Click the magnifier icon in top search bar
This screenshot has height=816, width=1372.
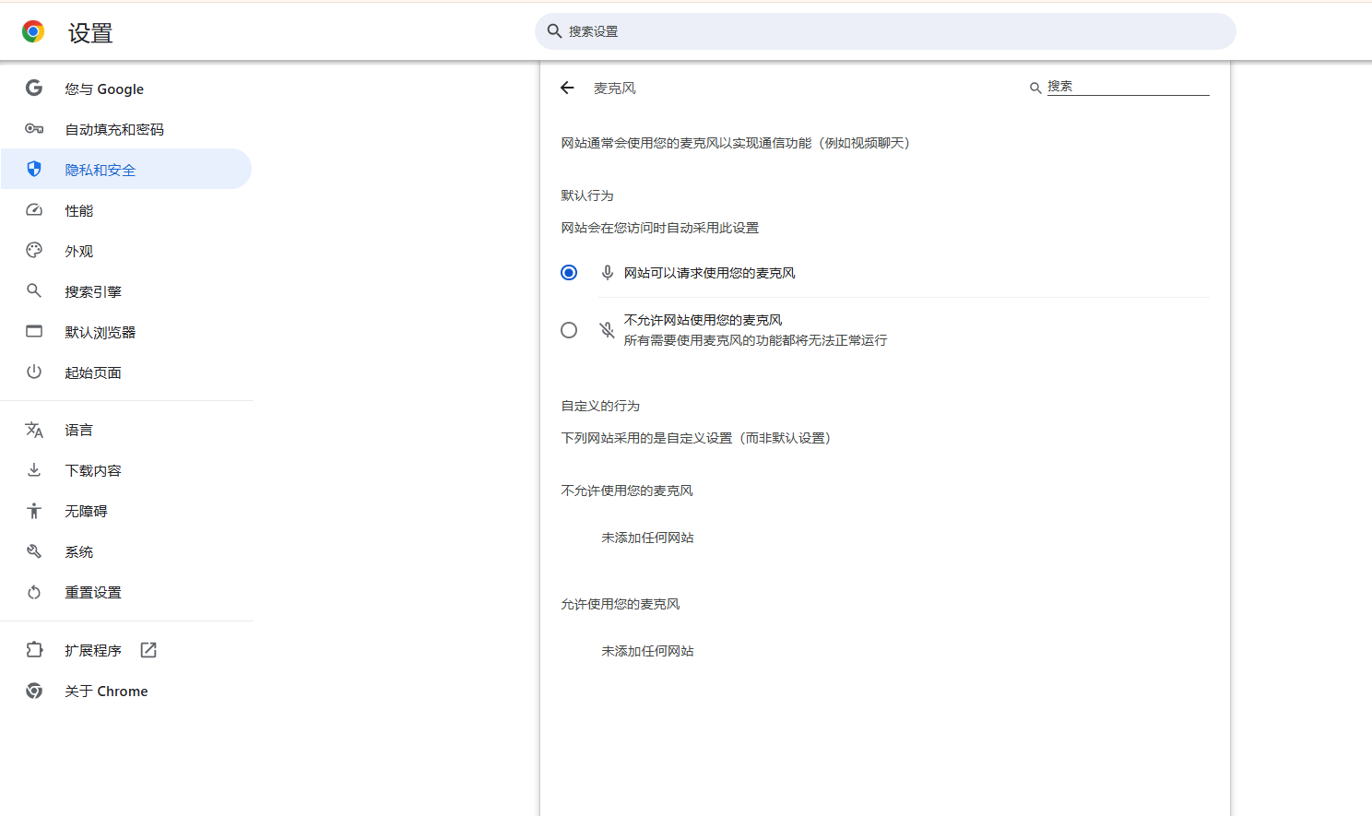coord(554,31)
